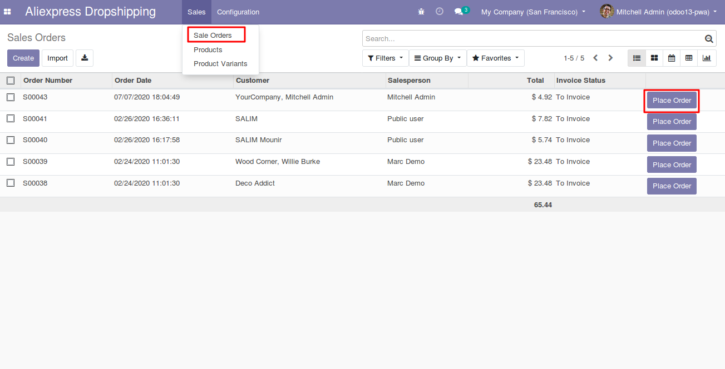Click To Invoice status of S00038
Viewport: 725px width, 369px height.
click(x=573, y=183)
